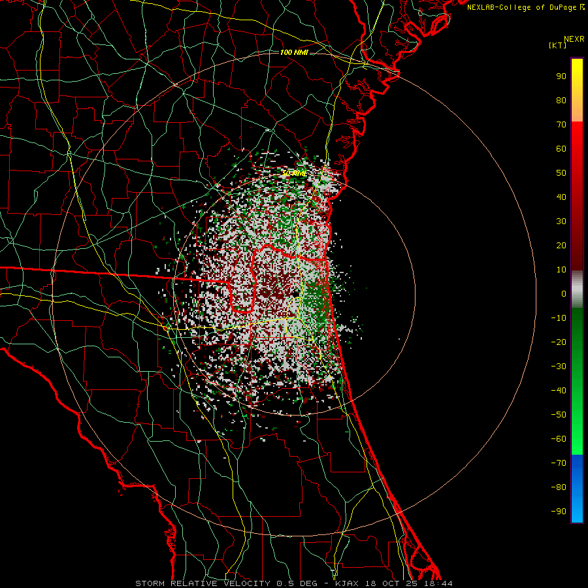Click the -50 value on velocity scale
Viewport: 588px width, 588px height.
click(559, 415)
